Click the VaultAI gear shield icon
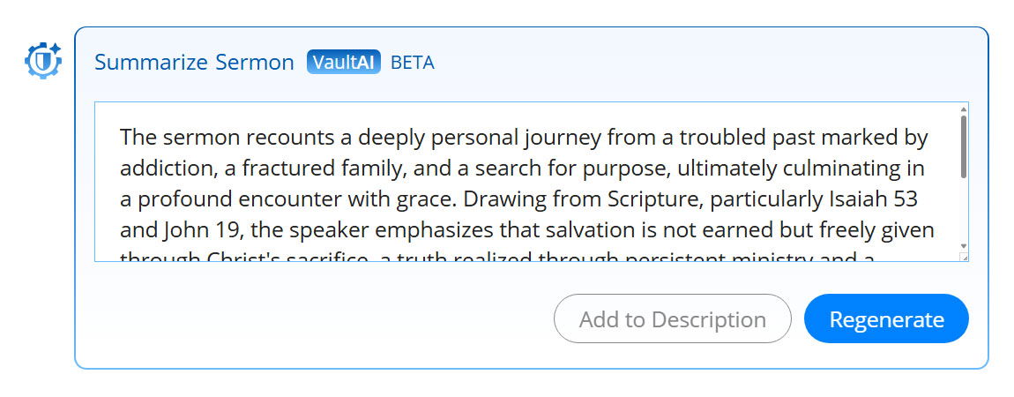The image size is (1014, 397). point(42,61)
